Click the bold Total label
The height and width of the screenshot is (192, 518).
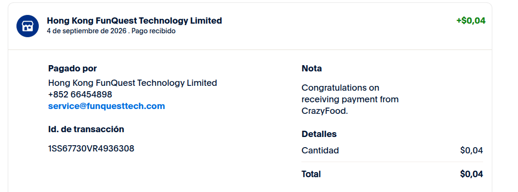(311, 174)
